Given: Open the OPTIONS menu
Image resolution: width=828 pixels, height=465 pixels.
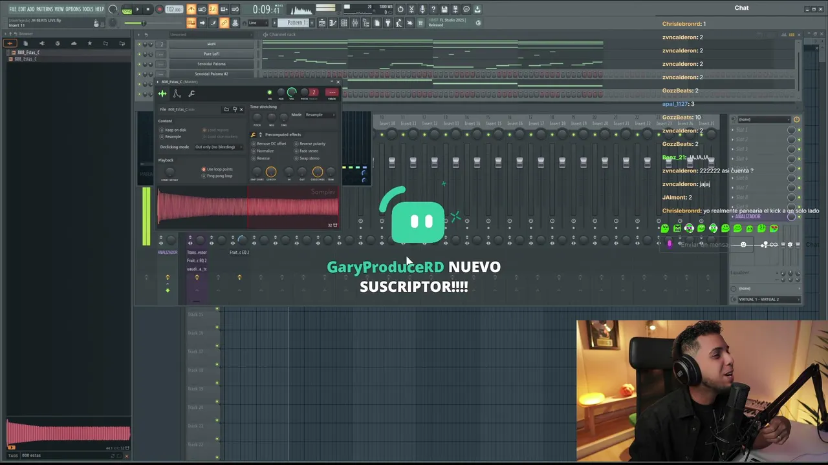Looking at the screenshot, I should [x=73, y=9].
